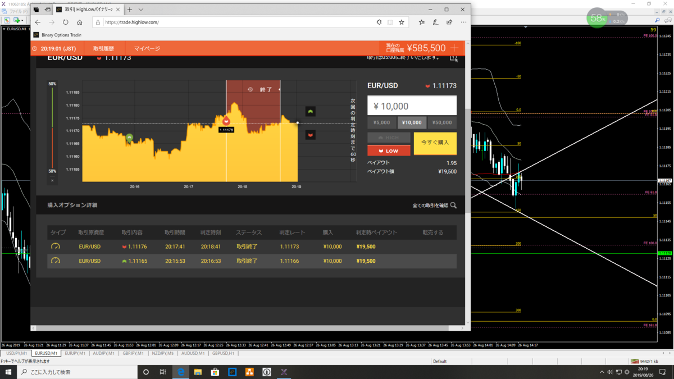Open a new browser tab

(130, 10)
